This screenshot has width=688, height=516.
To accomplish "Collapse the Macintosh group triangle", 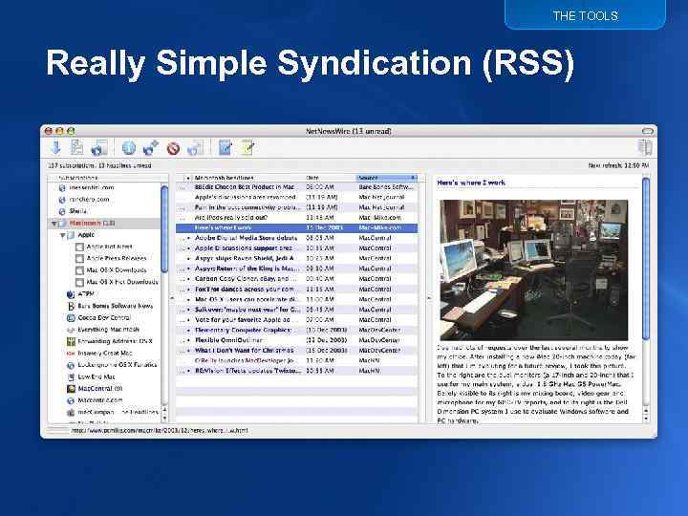I will point(54,224).
